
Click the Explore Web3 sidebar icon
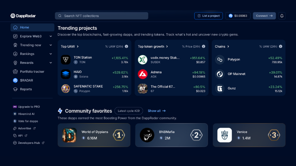pos(15,36)
